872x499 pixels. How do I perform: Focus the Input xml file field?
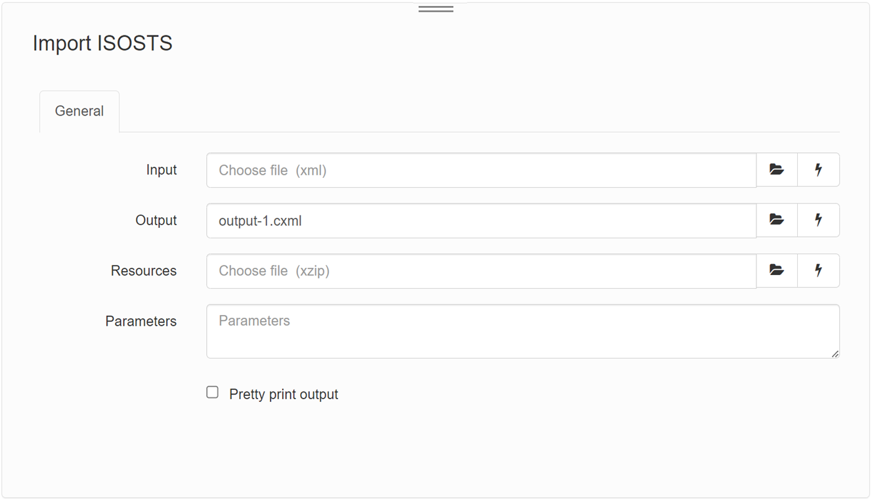tap(481, 170)
